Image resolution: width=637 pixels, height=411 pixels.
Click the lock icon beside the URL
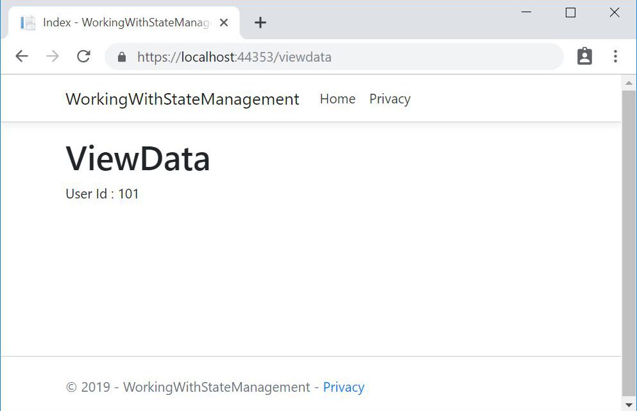[122, 57]
